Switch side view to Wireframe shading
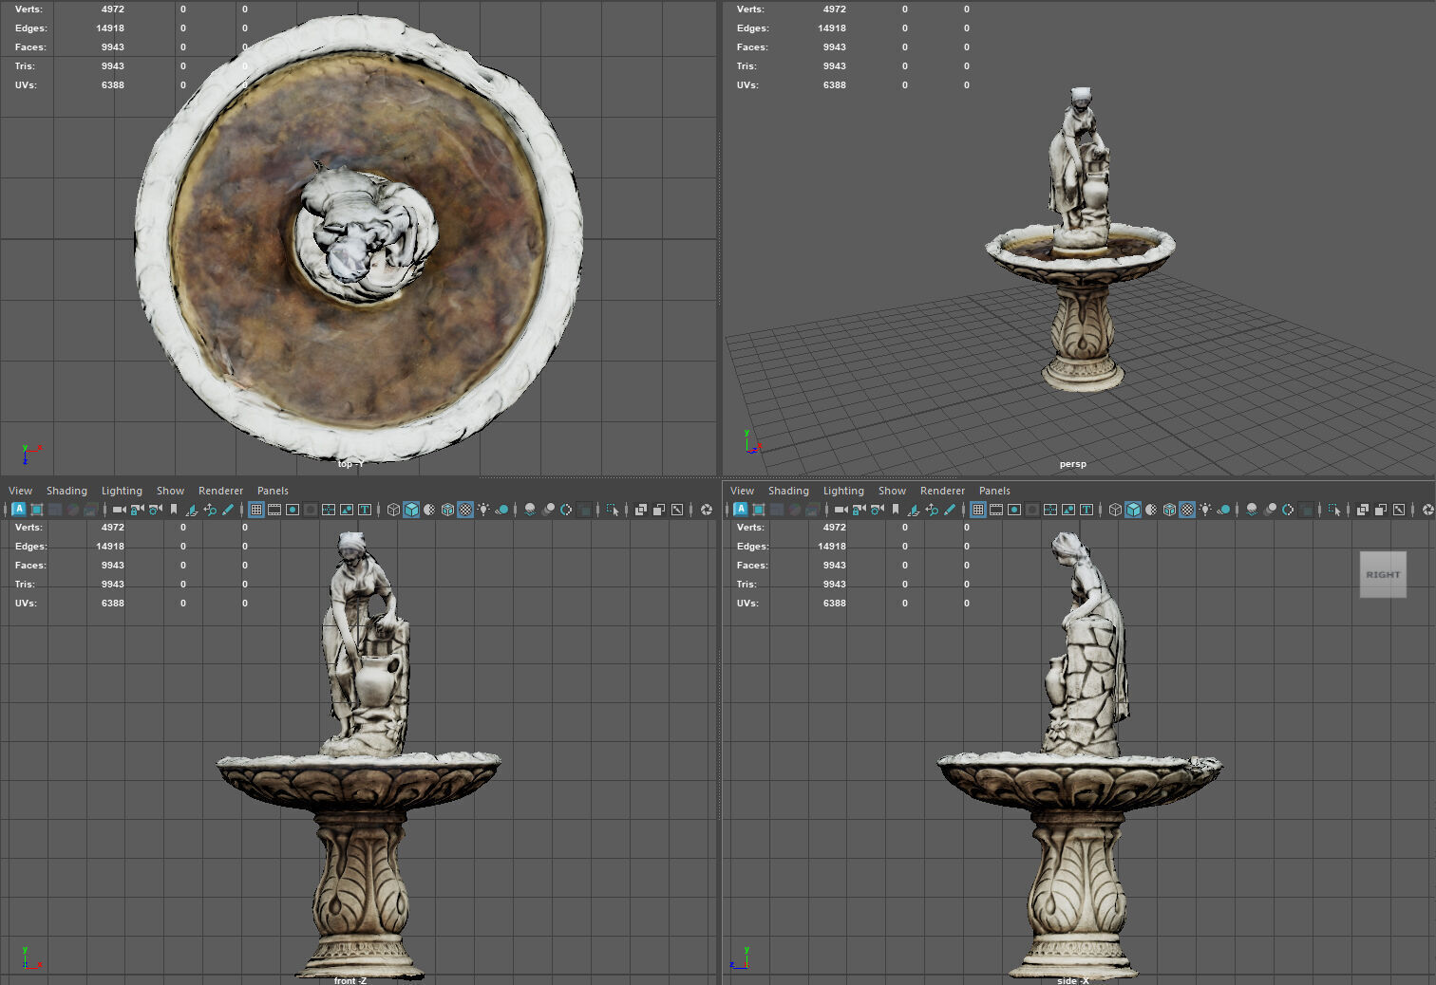Screen dimensions: 1436x985 (1115, 510)
